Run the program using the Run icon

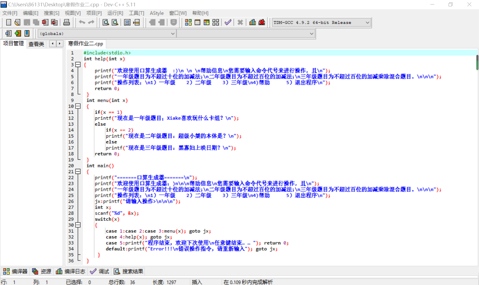click(x=197, y=22)
